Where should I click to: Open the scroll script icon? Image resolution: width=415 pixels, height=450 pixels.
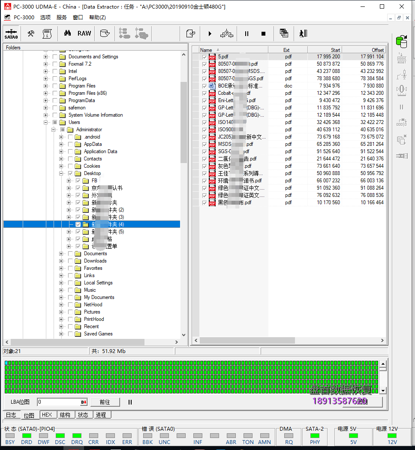click(x=47, y=33)
